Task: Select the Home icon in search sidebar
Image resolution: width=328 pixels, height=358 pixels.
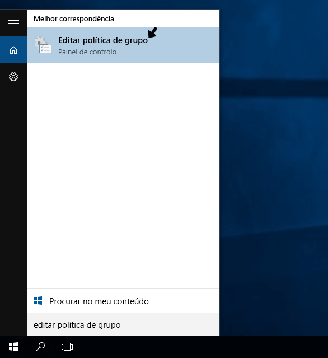Action: click(x=13, y=50)
